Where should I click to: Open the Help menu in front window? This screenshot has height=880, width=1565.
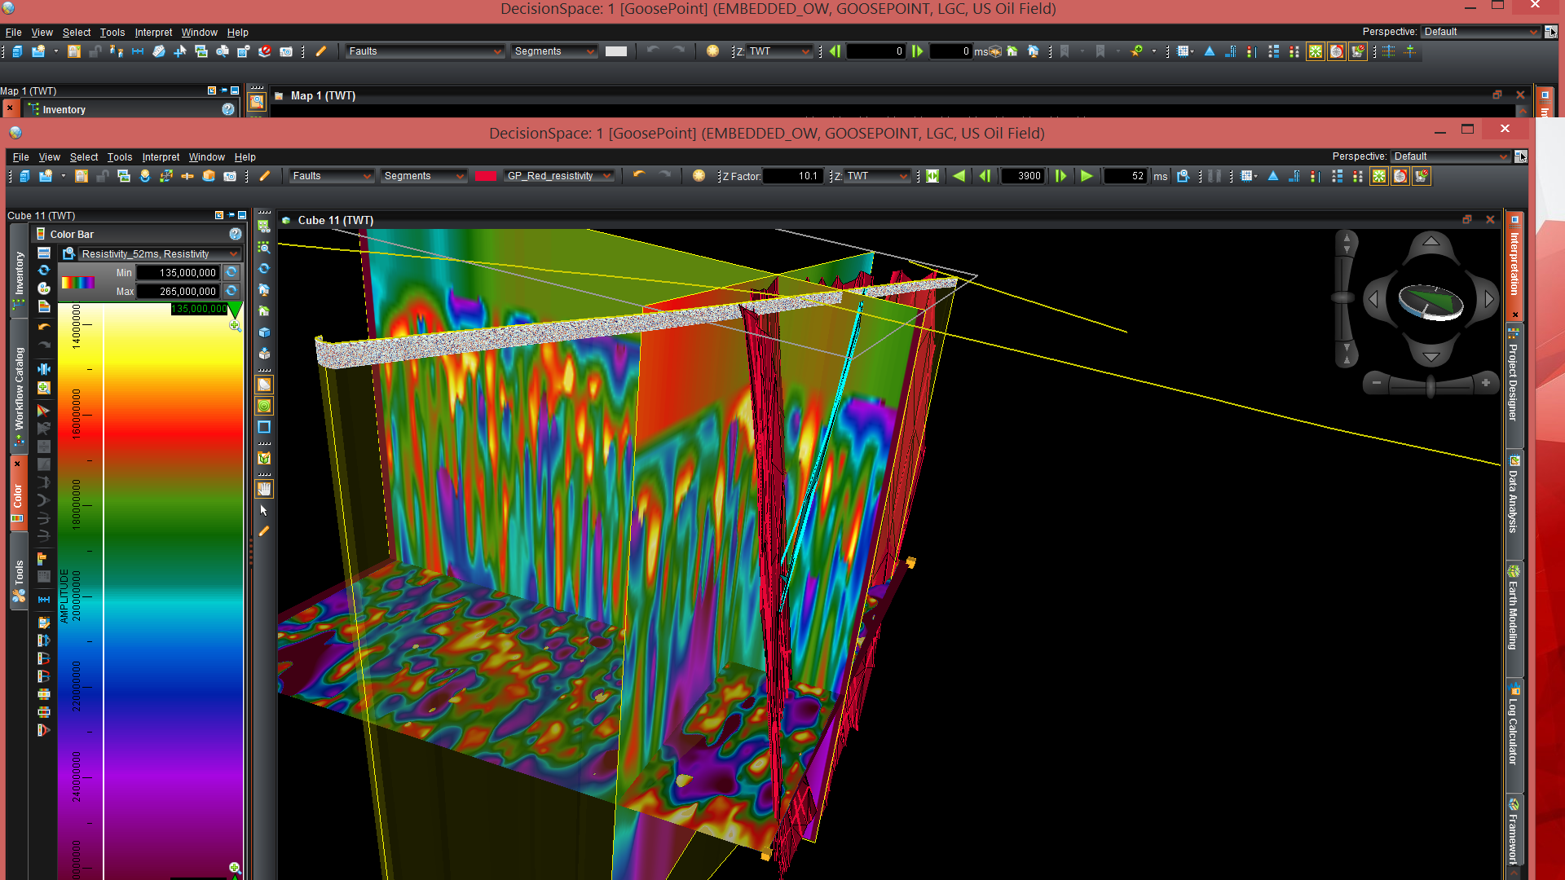point(245,157)
